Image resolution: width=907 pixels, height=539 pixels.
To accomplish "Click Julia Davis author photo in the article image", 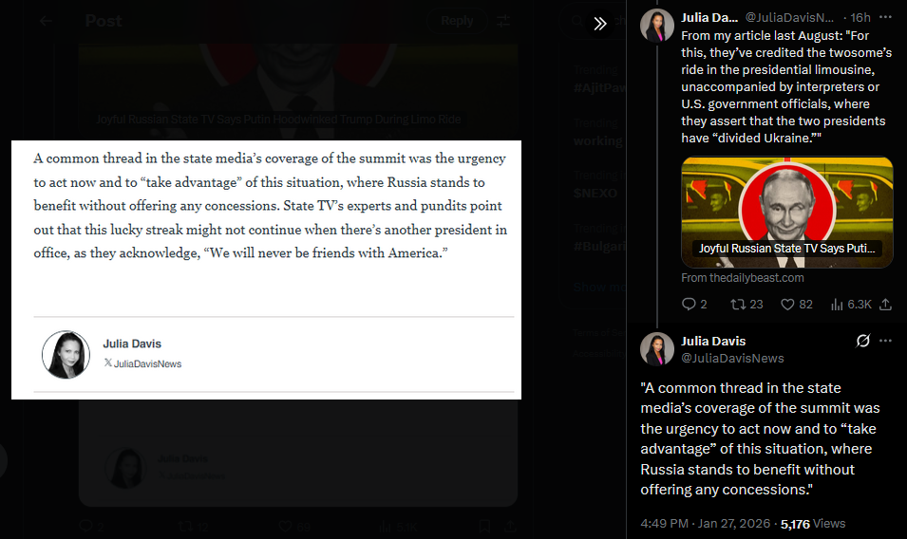I will point(66,355).
